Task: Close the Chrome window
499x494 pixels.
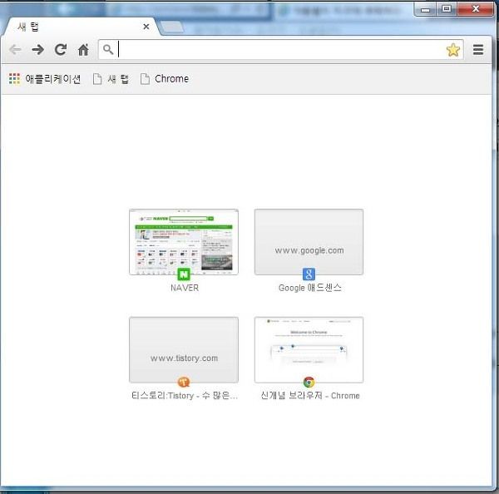Action: tap(476, 9)
